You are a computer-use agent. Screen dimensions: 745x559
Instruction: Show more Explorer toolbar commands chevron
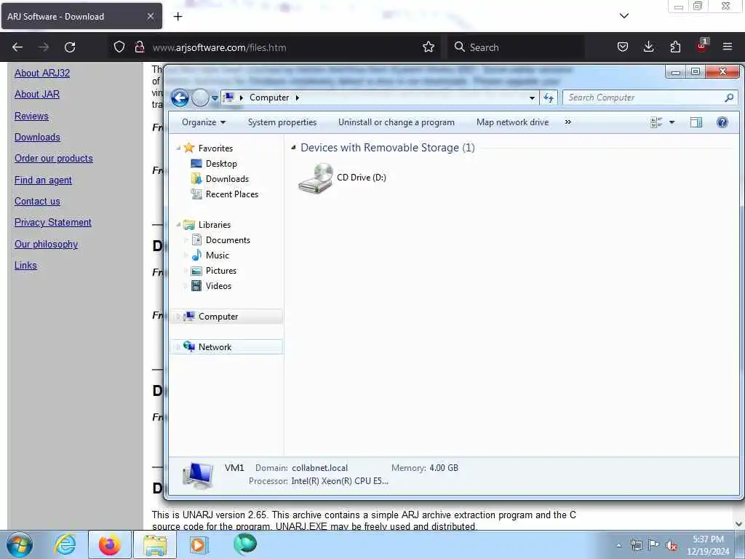[567, 122]
